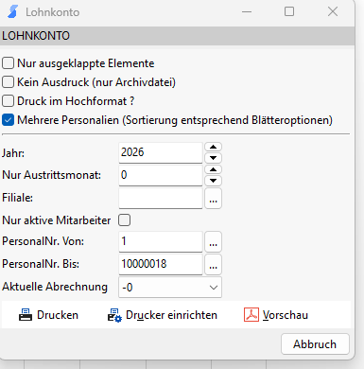Show the Vorschau label
The image size is (364, 369).
[x=286, y=315]
